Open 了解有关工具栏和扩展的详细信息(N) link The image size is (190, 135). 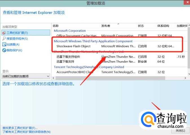point(27,132)
